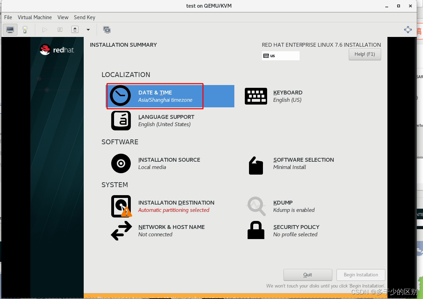Click the Keyboard layout icon
This screenshot has height=299, width=423.
(x=256, y=96)
